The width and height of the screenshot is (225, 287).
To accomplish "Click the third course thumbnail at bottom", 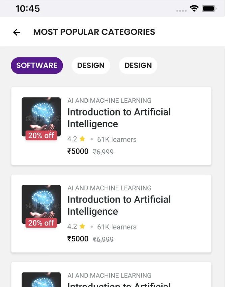I will pos(41,280).
